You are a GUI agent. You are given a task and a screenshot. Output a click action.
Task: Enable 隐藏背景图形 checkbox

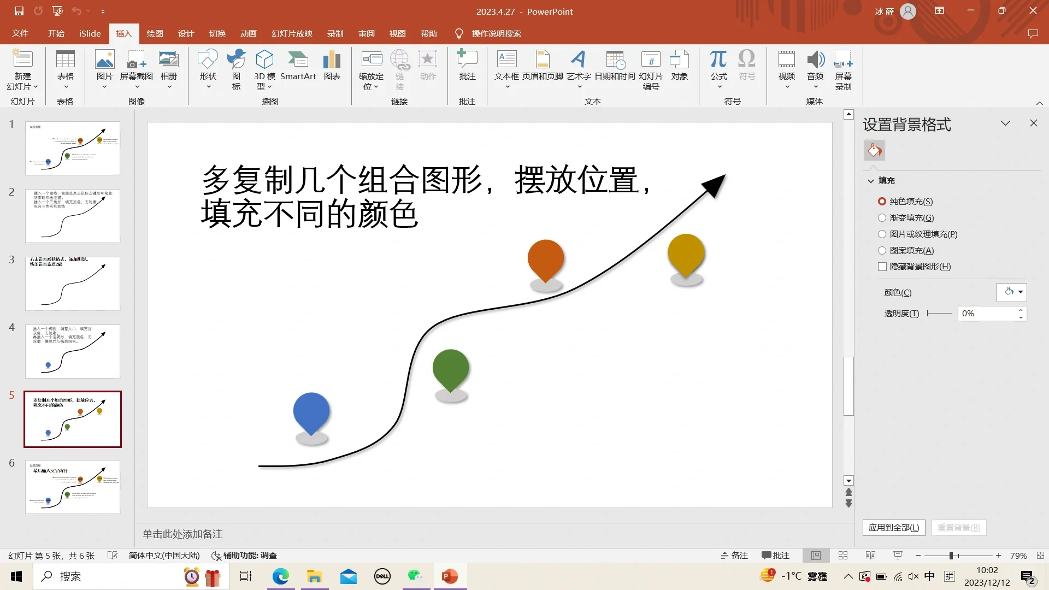coord(883,267)
